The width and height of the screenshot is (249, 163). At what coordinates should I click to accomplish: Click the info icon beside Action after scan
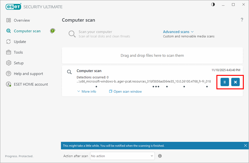[160, 156]
